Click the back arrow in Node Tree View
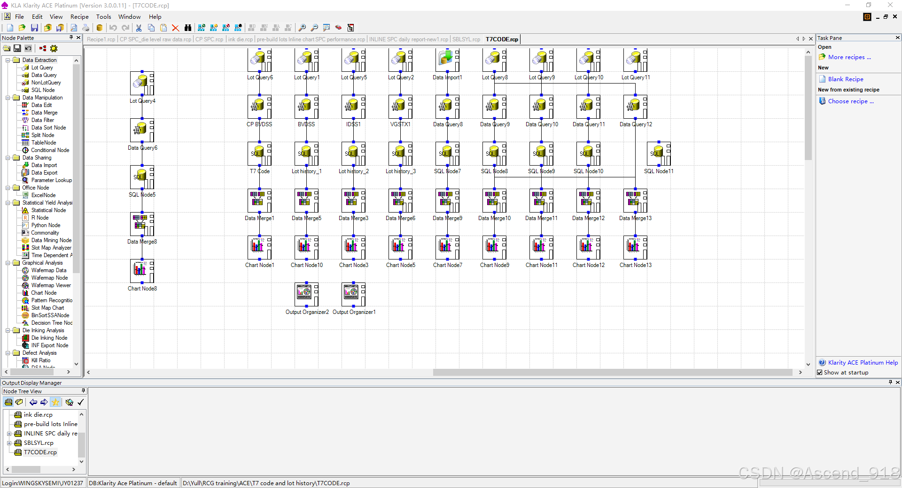The image size is (902, 488). click(33, 402)
